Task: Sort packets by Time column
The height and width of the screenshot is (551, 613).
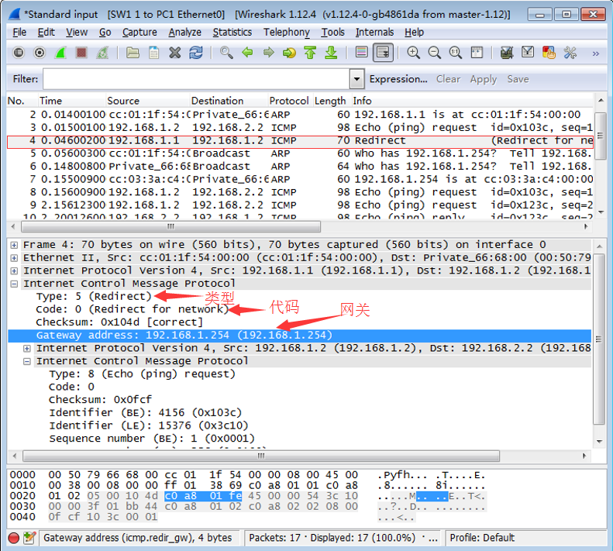Action: tap(71, 101)
